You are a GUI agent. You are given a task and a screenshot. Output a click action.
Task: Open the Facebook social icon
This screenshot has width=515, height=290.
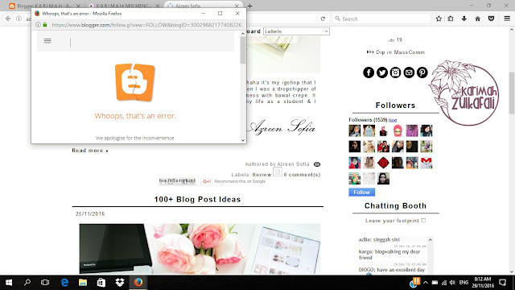coord(369,72)
